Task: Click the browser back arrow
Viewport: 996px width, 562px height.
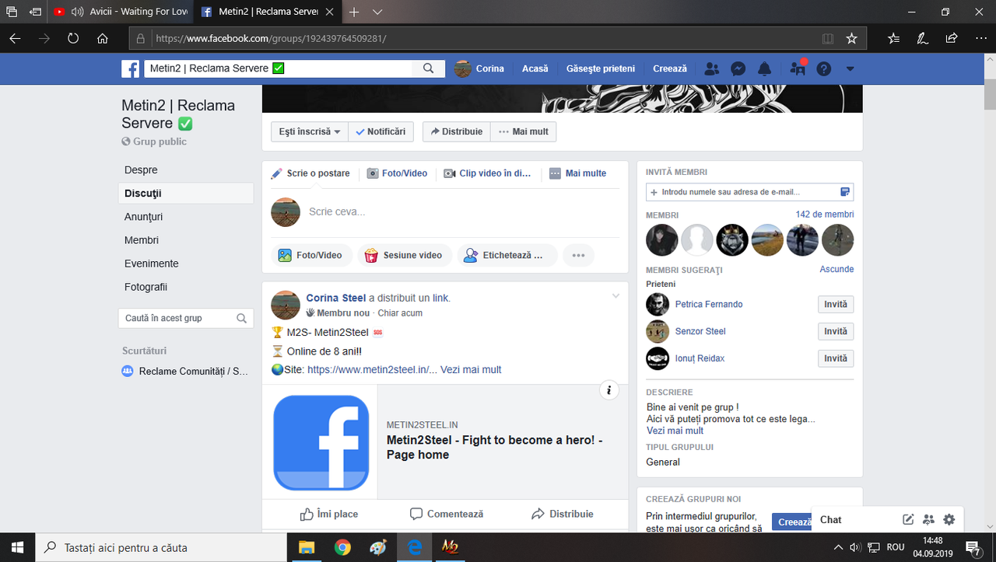Action: [x=15, y=38]
